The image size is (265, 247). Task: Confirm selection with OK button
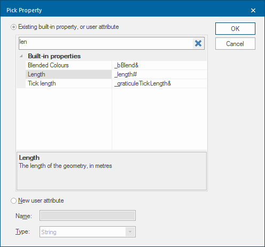coord(235,28)
